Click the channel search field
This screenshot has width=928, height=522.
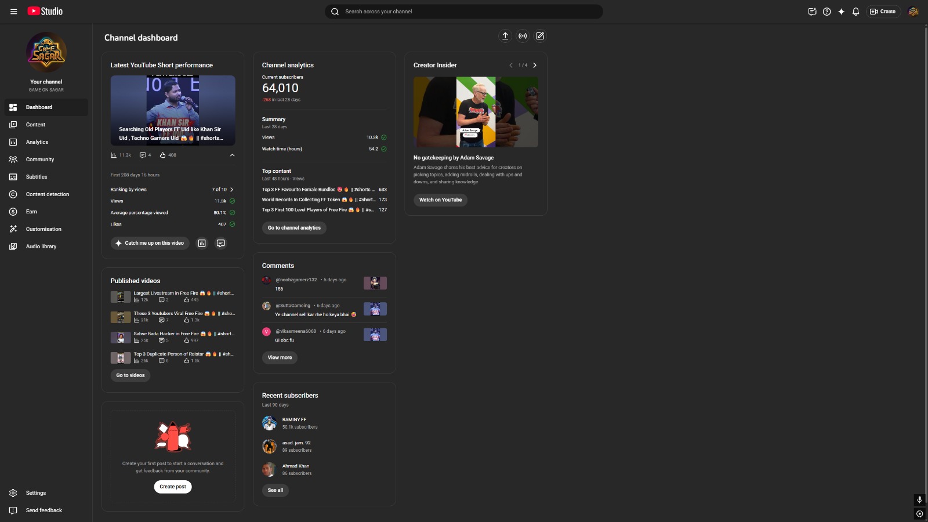click(464, 12)
